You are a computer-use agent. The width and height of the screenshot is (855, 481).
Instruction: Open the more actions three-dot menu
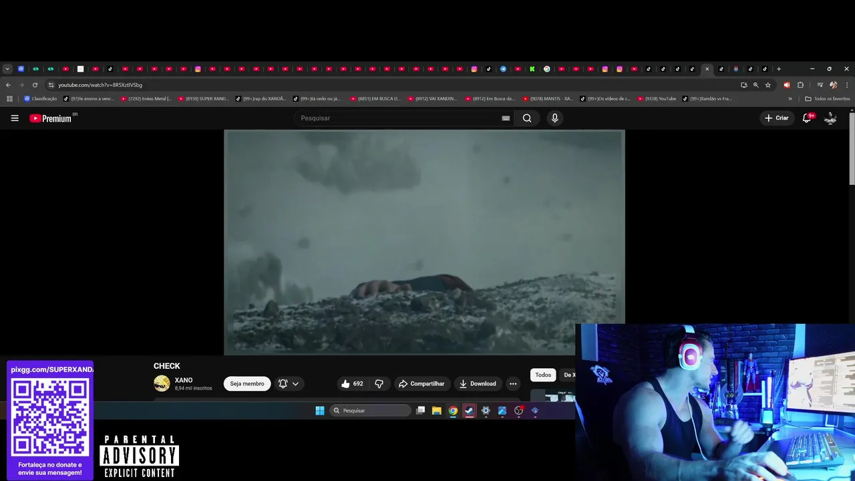(513, 383)
